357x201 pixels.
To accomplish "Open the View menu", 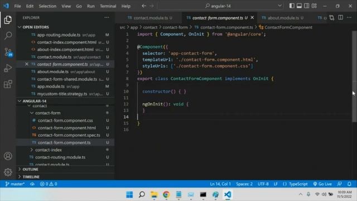I will coord(66,6).
